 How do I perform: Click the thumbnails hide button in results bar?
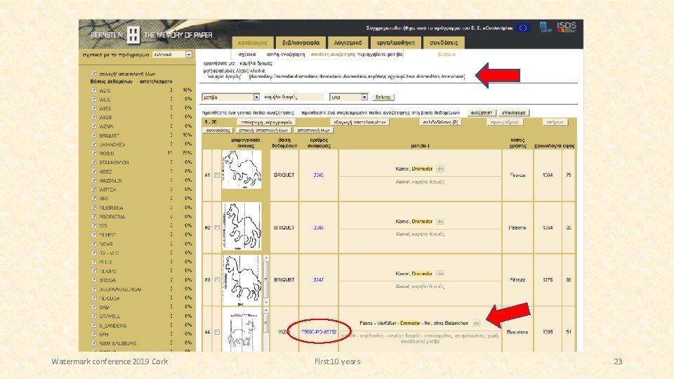(267, 122)
